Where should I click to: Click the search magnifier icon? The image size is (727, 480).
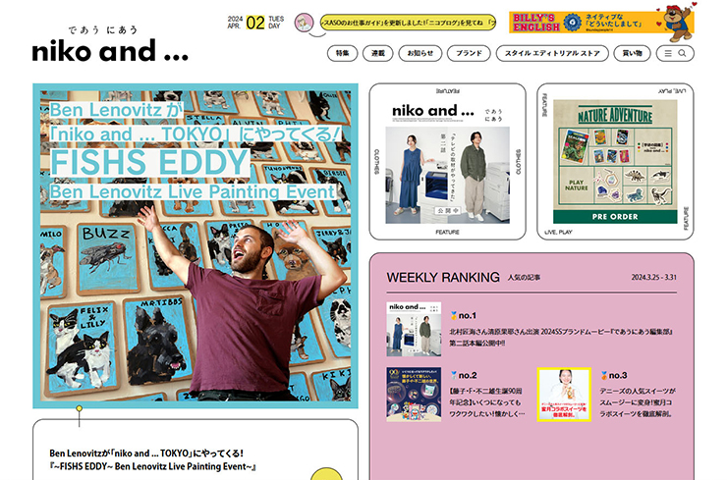[x=682, y=53]
